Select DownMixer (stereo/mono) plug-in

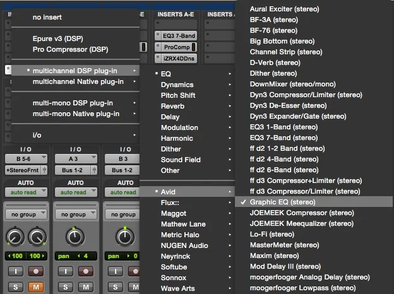point(314,84)
